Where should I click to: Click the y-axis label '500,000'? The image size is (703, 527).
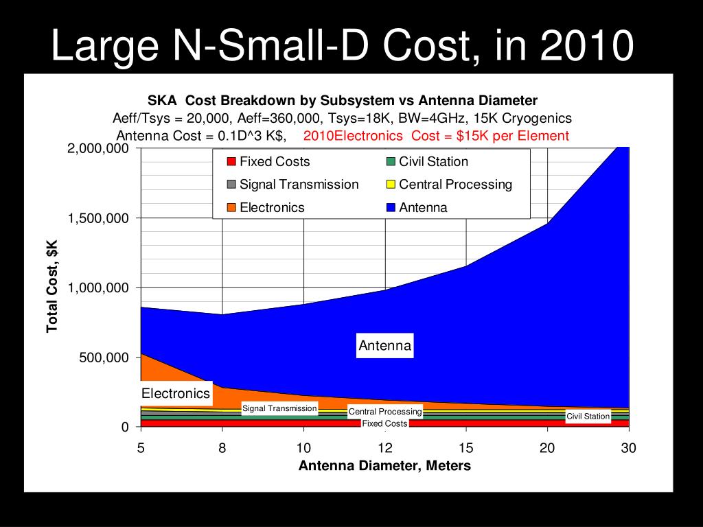(x=104, y=358)
